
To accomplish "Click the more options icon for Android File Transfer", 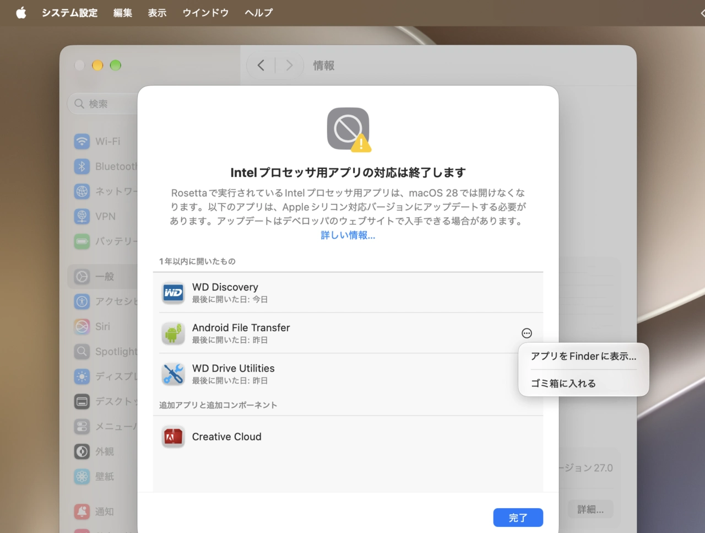I will (527, 333).
